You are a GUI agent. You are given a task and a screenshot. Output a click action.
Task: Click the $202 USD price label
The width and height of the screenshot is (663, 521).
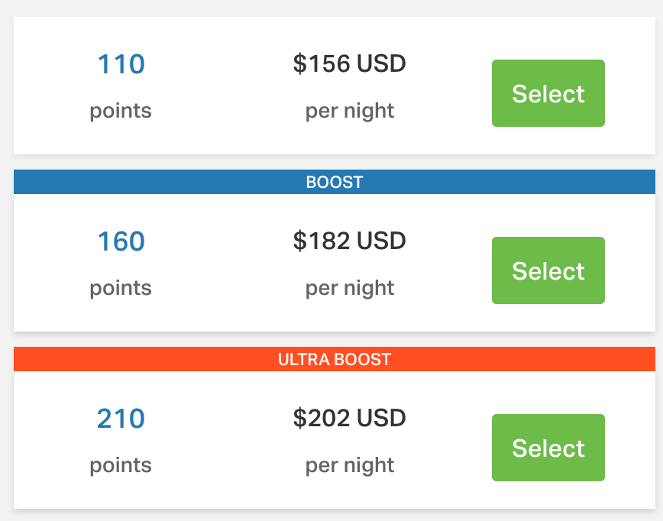tap(349, 419)
